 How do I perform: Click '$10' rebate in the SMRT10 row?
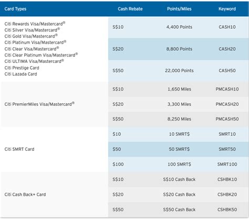(117, 134)
